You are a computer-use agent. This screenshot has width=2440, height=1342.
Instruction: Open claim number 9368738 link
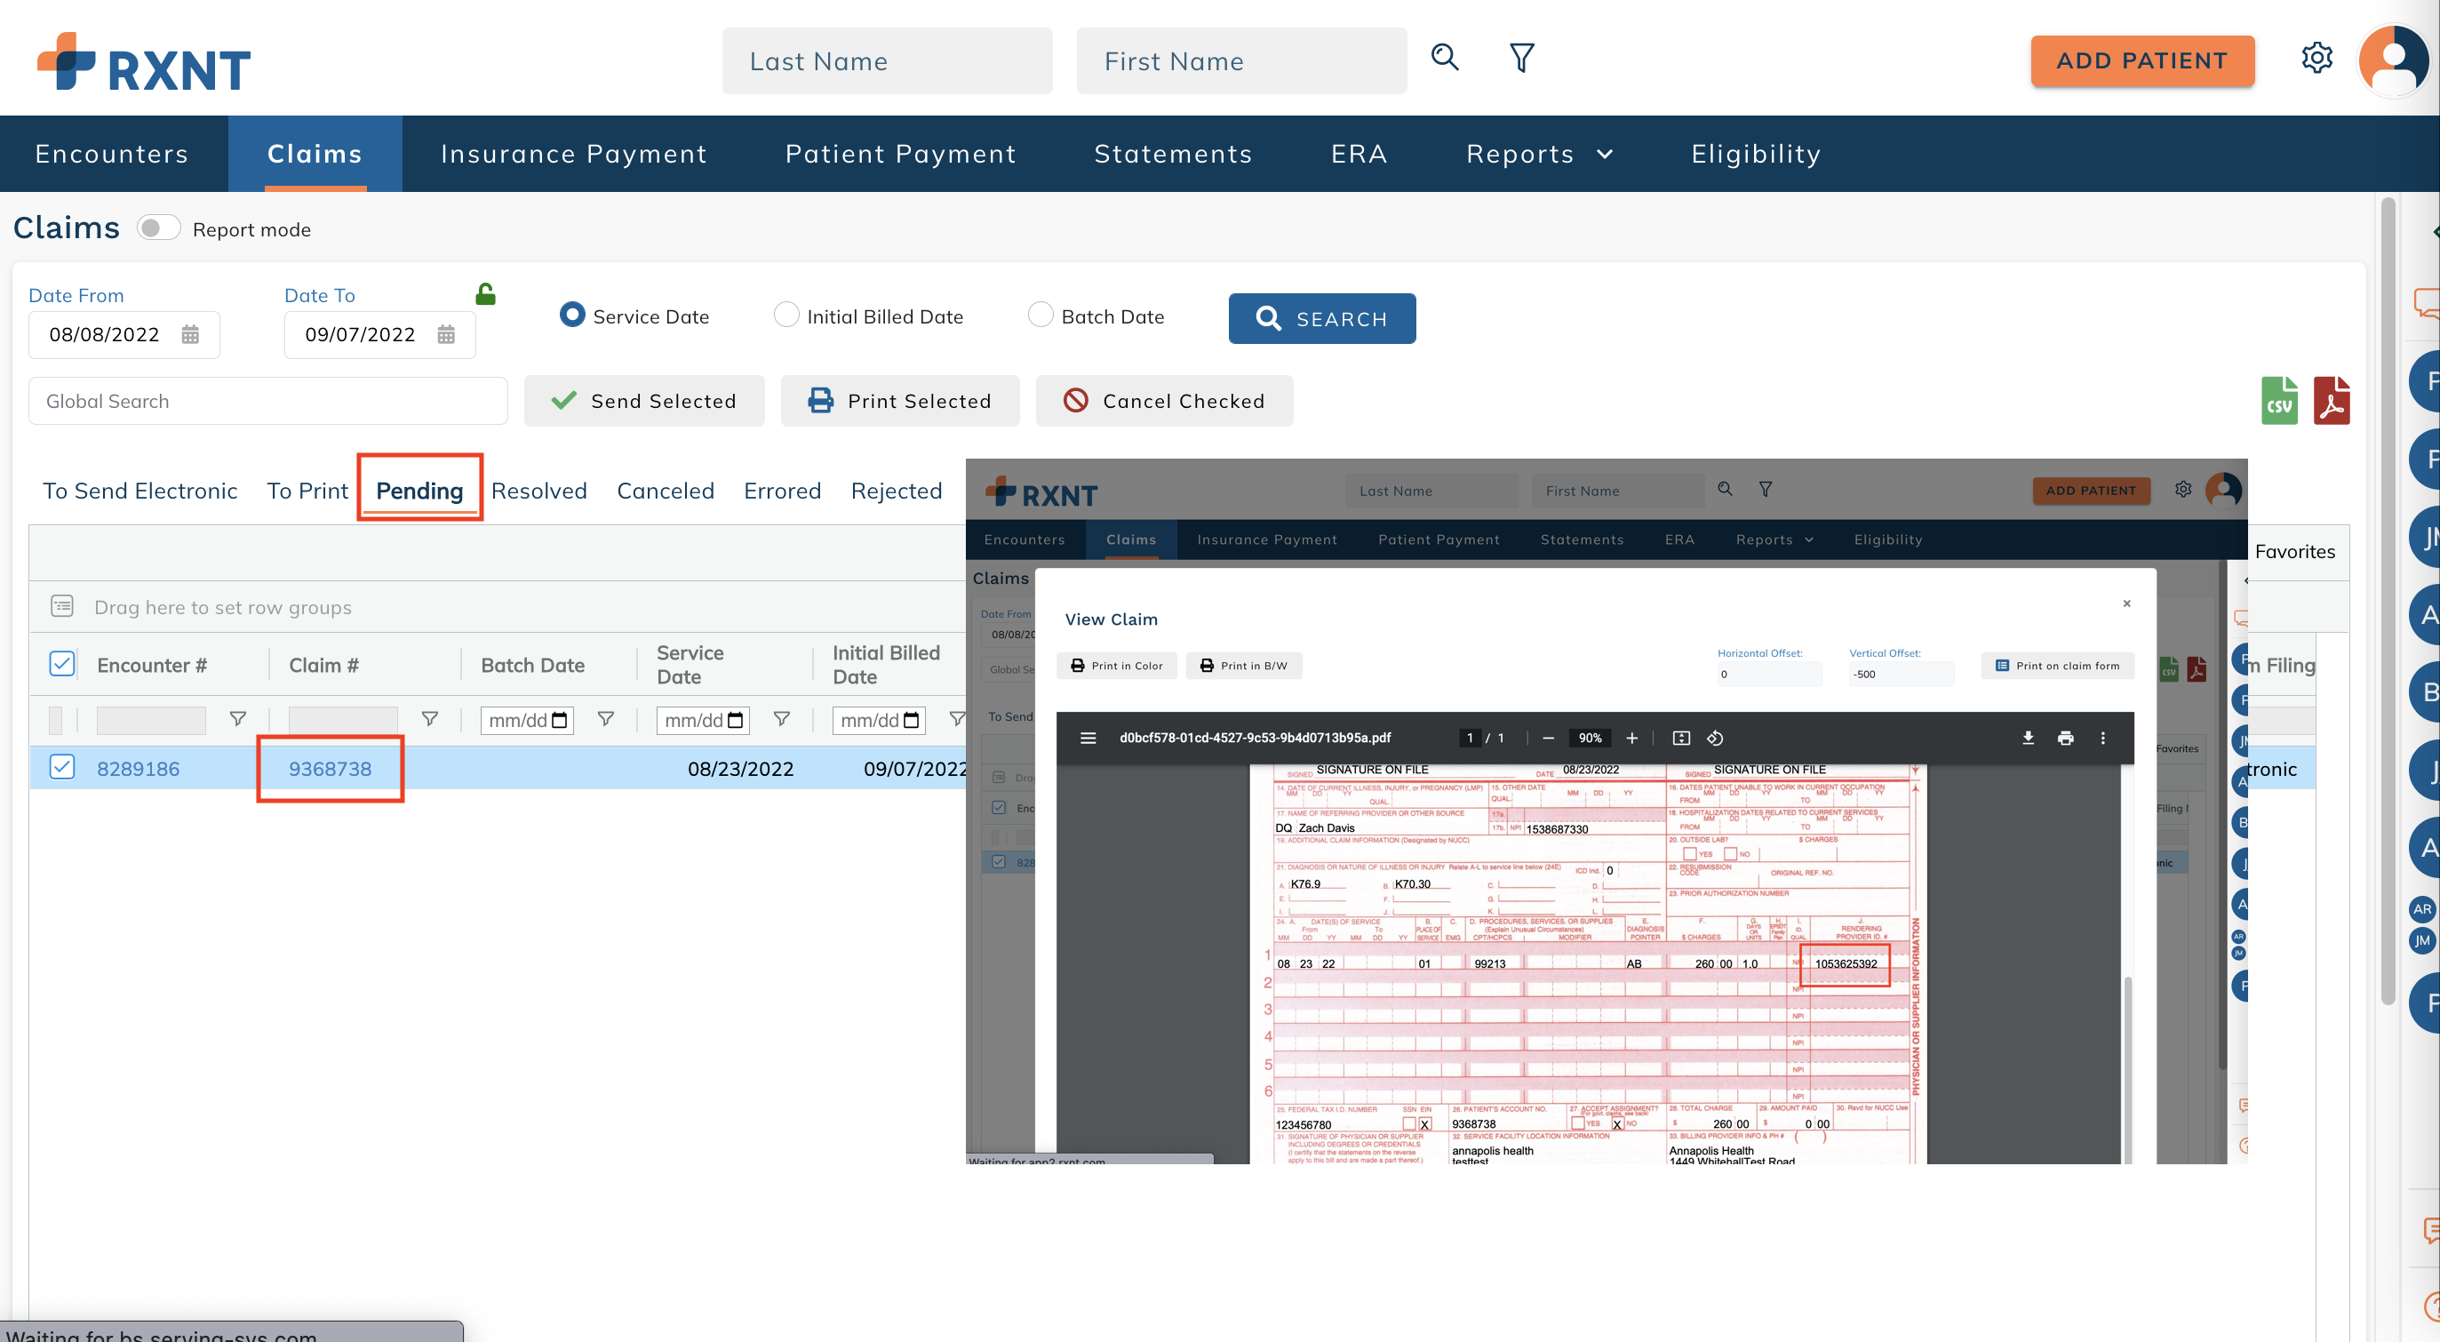point(330,768)
